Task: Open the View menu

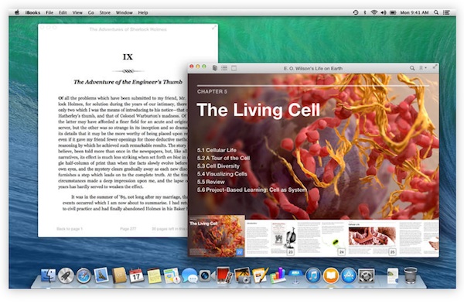Action: click(x=77, y=12)
